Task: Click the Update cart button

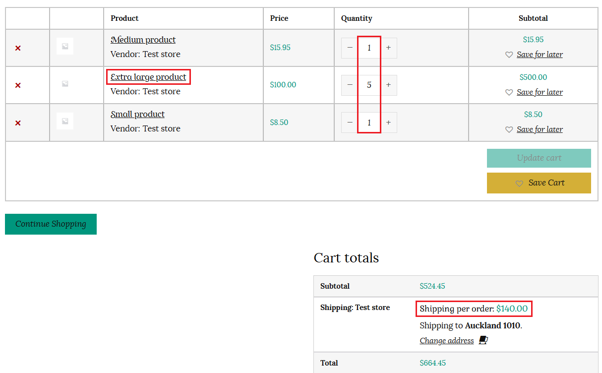Action: click(x=539, y=158)
